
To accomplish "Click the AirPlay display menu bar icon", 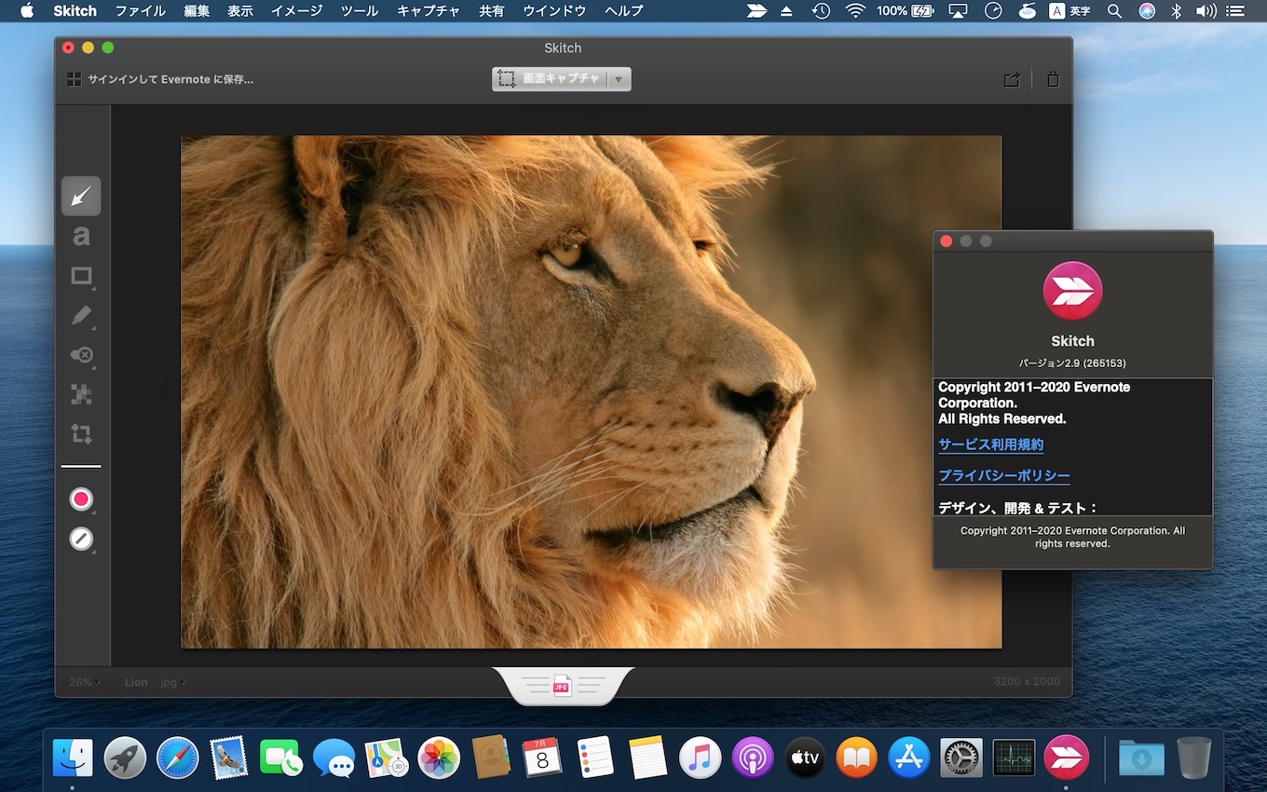I will coord(959,11).
